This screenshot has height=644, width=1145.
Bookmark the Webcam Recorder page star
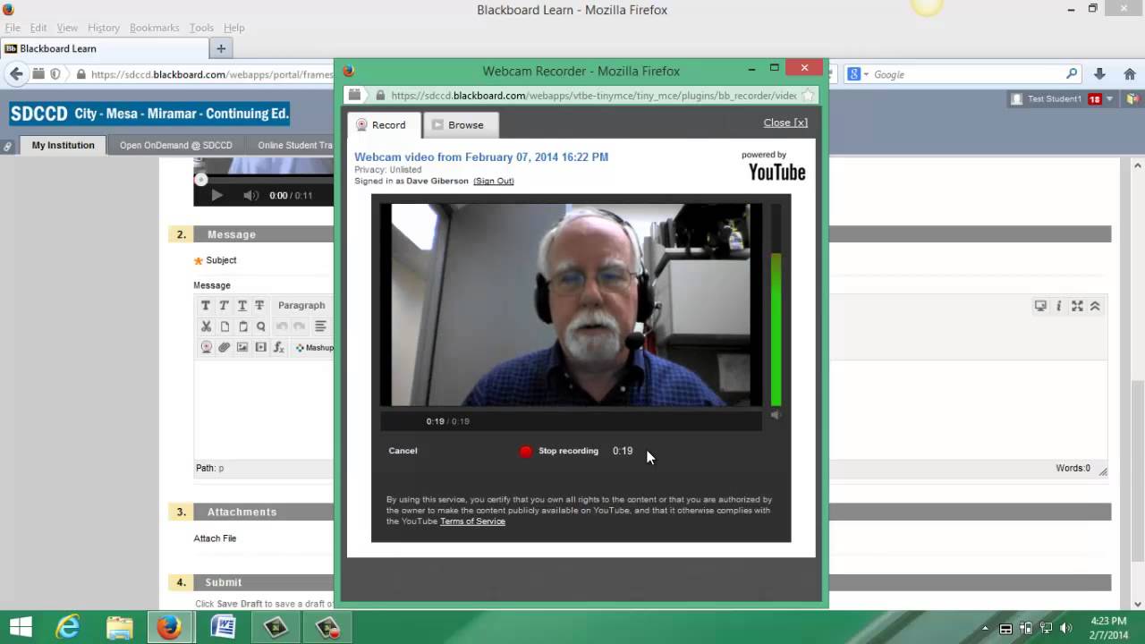tap(807, 96)
